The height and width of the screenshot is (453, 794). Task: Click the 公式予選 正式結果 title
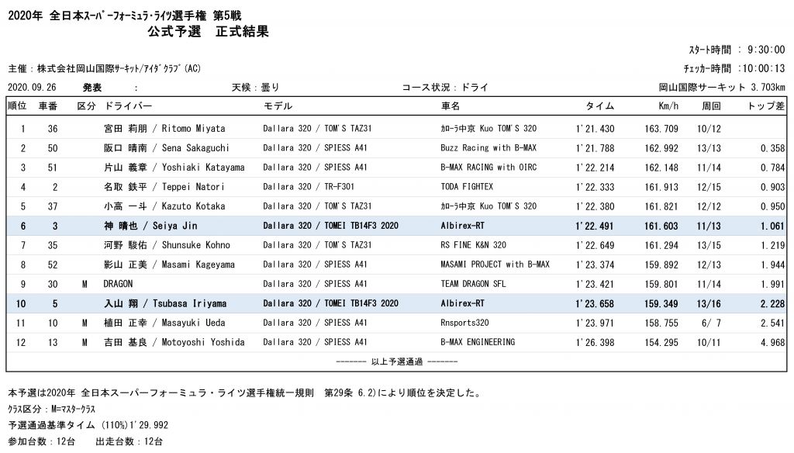pos(208,32)
